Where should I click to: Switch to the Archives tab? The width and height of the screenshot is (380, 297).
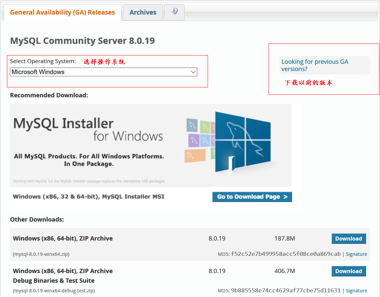point(143,12)
